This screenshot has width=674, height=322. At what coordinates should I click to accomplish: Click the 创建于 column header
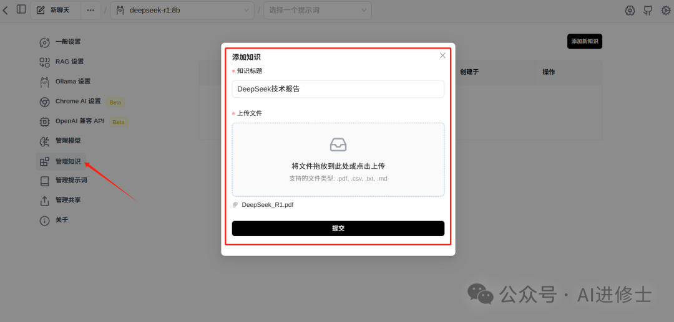pyautogui.click(x=469, y=72)
